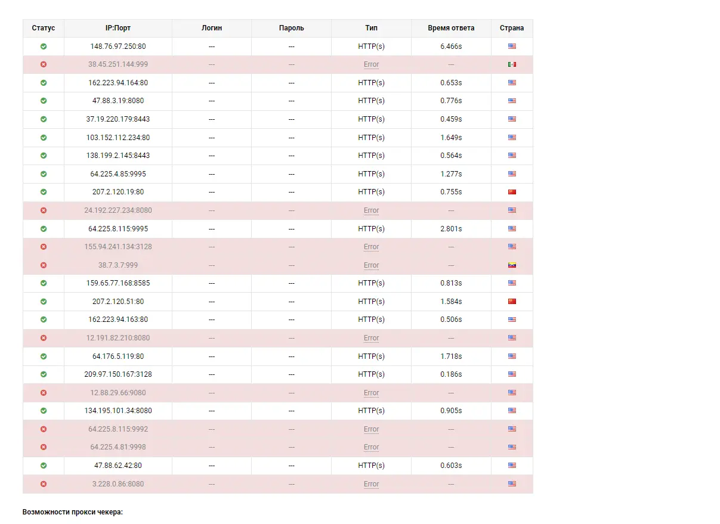This screenshot has width=720, height=524.
Task: Click US flag for 47.88.62.42:80
Action: pyautogui.click(x=512, y=466)
